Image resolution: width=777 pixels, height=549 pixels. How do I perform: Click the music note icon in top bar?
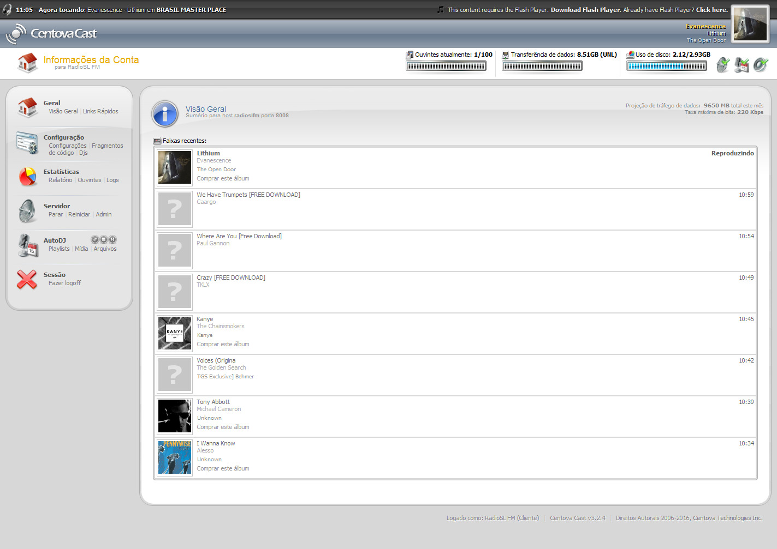[441, 9]
